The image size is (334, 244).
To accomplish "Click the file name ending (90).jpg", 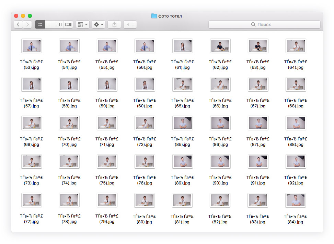I will (220, 180).
